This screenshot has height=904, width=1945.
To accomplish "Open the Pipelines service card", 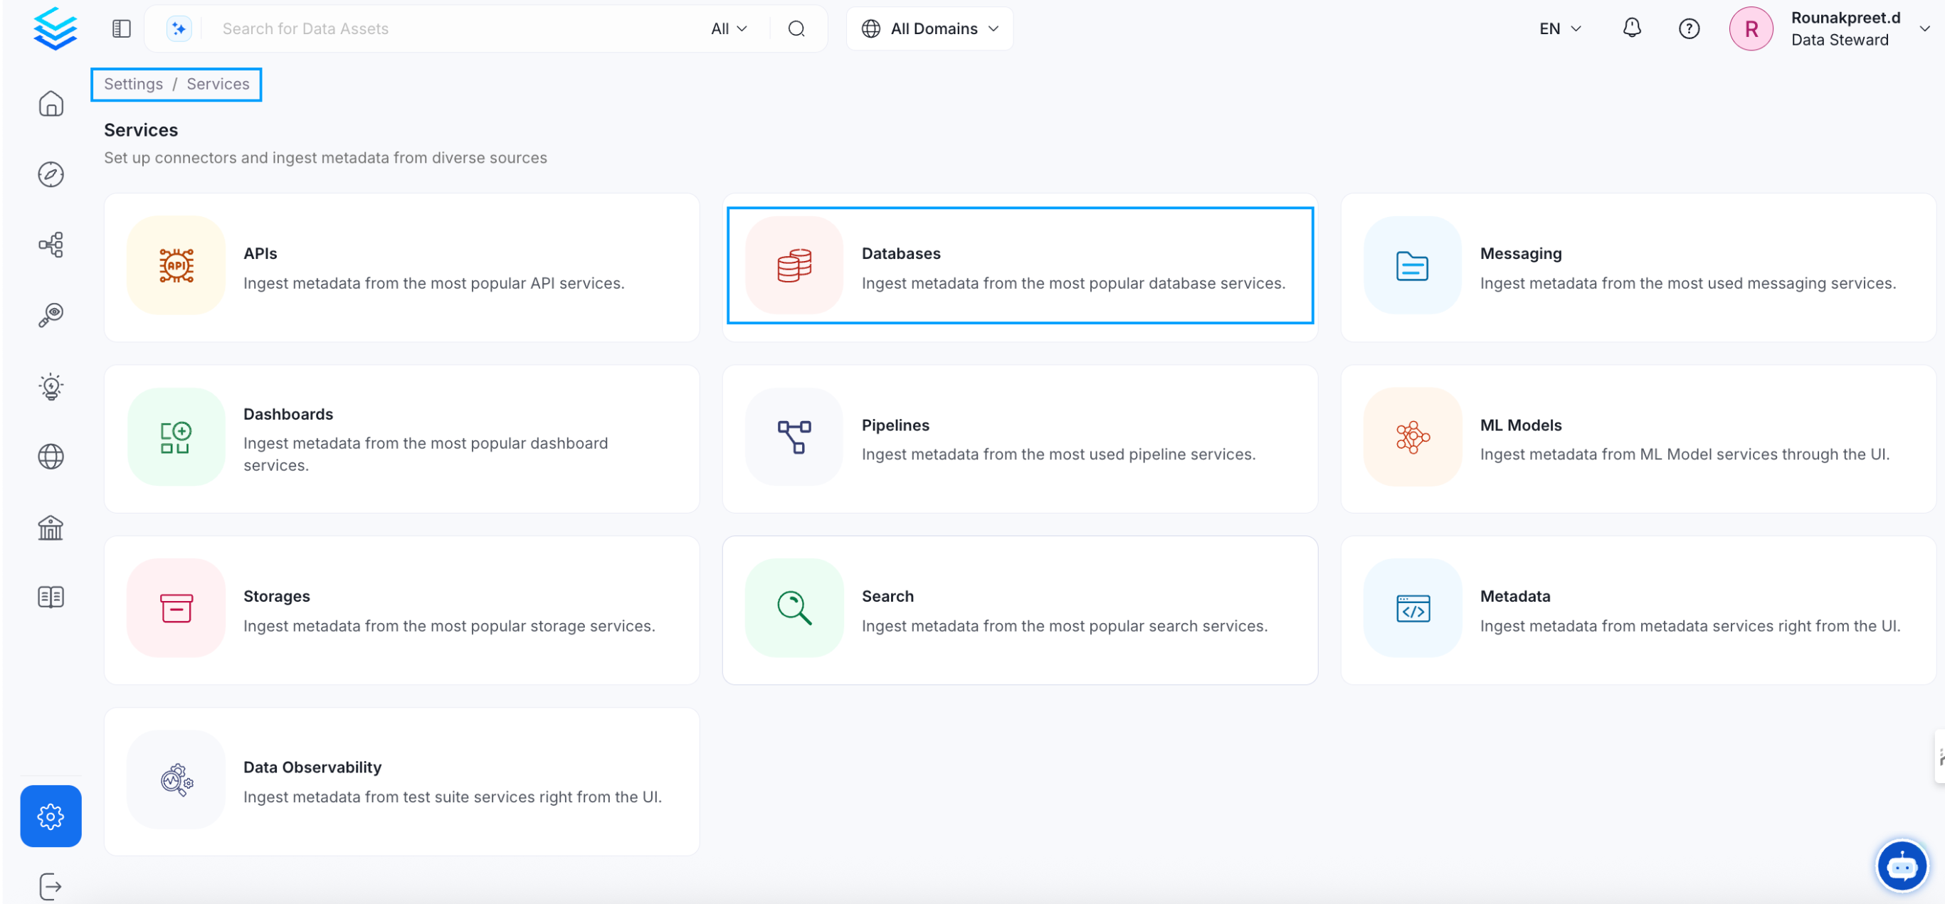I will tap(1019, 439).
